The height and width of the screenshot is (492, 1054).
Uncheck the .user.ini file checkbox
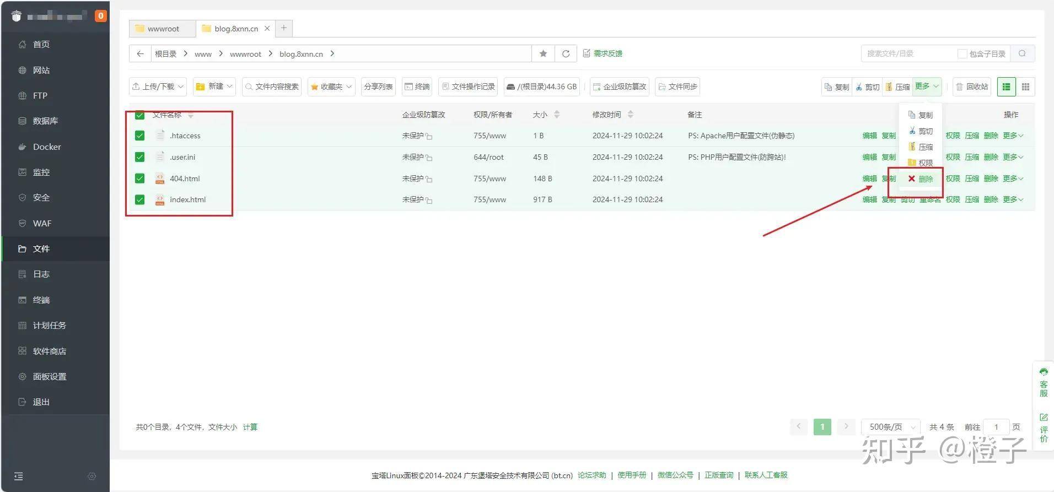tap(139, 157)
